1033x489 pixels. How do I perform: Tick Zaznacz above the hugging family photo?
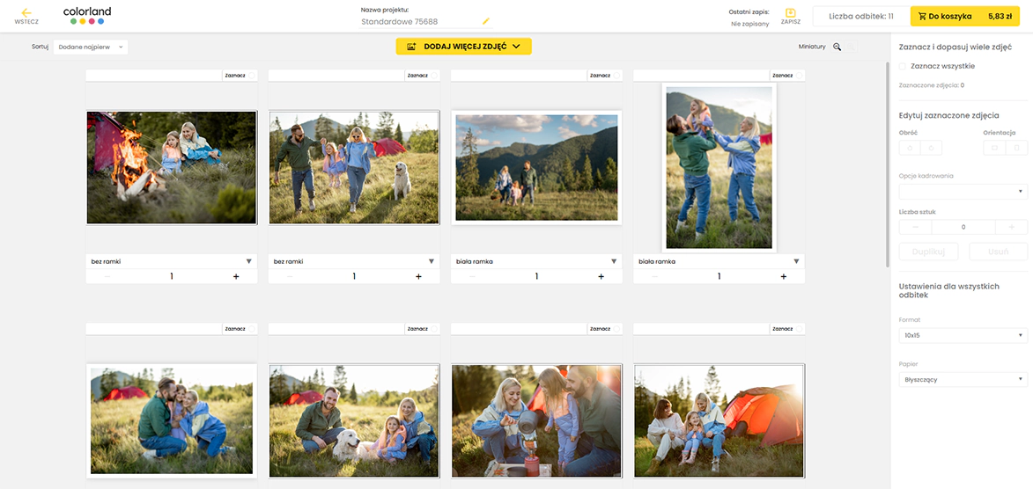252,328
